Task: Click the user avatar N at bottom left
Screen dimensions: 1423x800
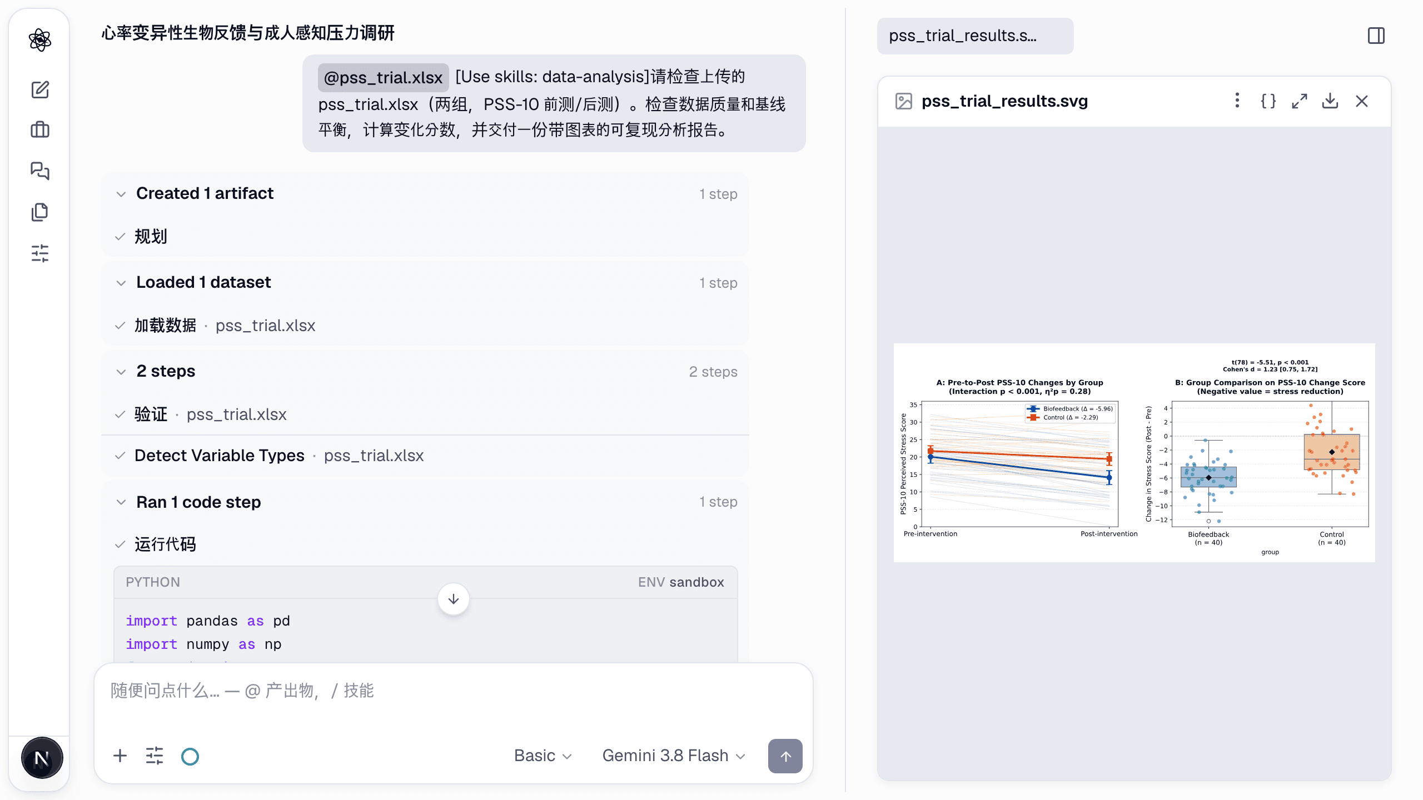Action: click(x=42, y=758)
